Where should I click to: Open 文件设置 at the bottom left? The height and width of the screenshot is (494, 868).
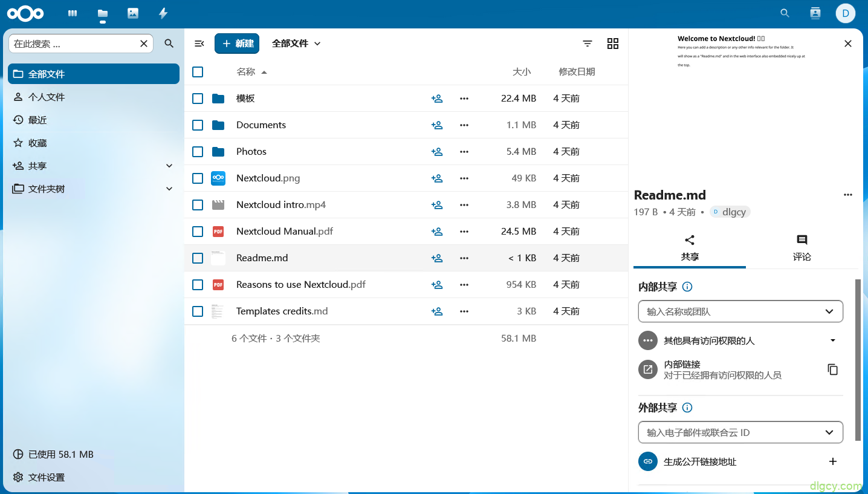pos(94,477)
